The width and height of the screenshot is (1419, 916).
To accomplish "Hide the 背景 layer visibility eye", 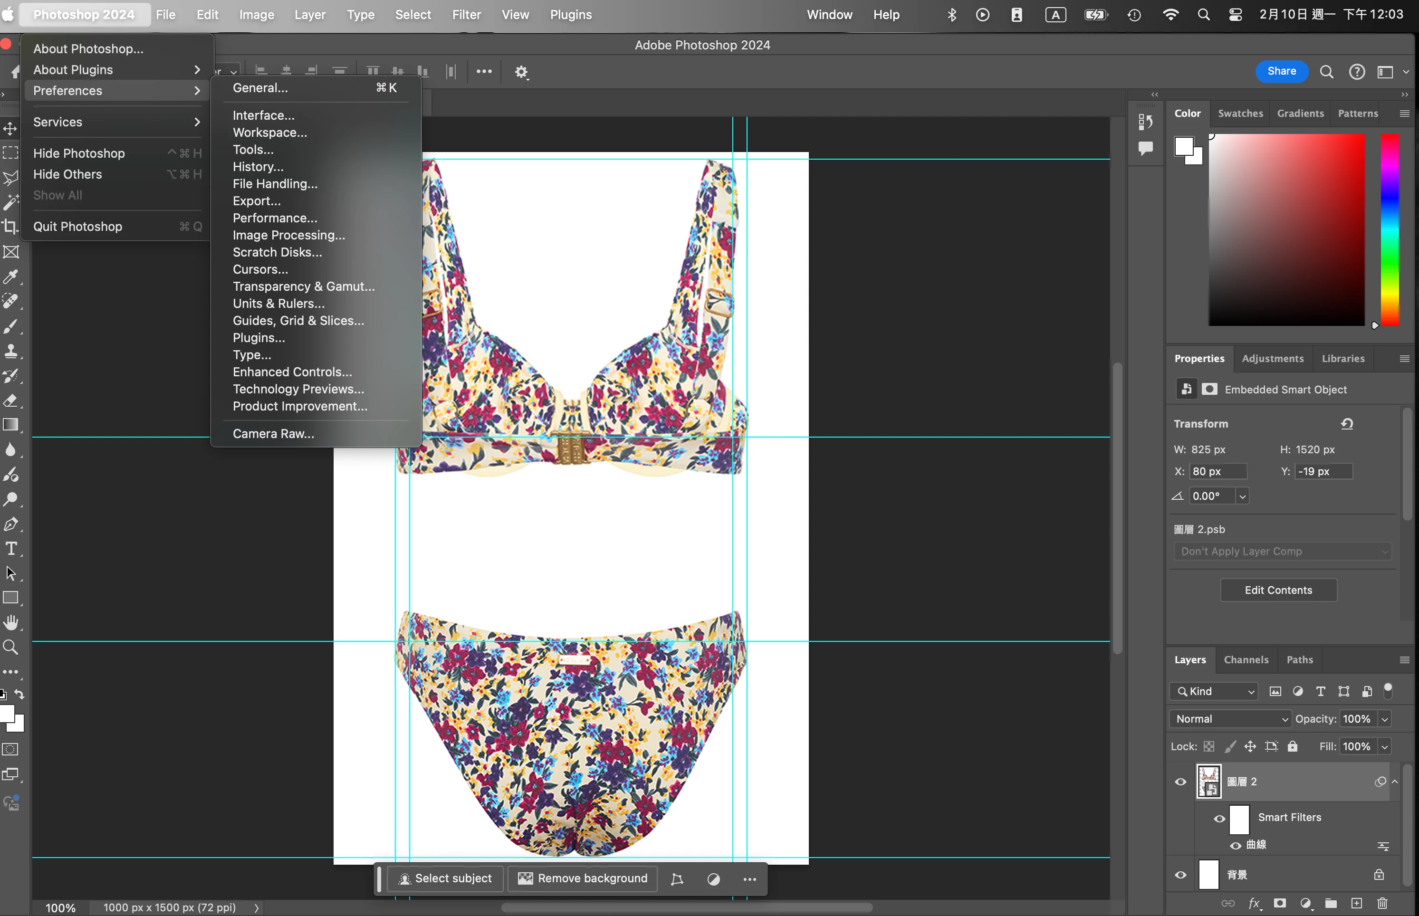I will 1181,875.
